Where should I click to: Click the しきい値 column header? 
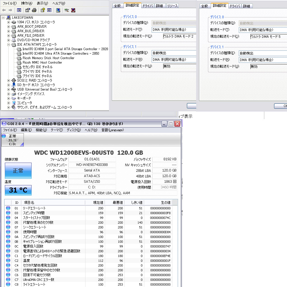(134, 202)
